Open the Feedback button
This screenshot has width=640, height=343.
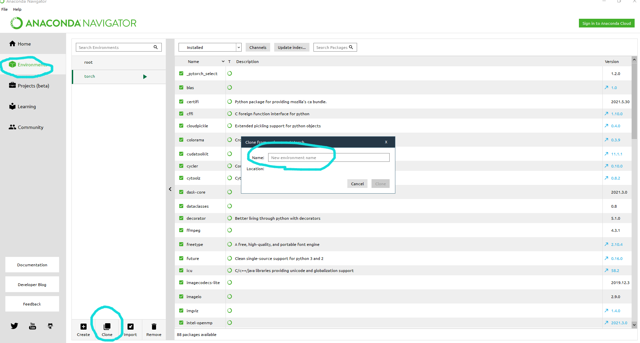(x=32, y=304)
